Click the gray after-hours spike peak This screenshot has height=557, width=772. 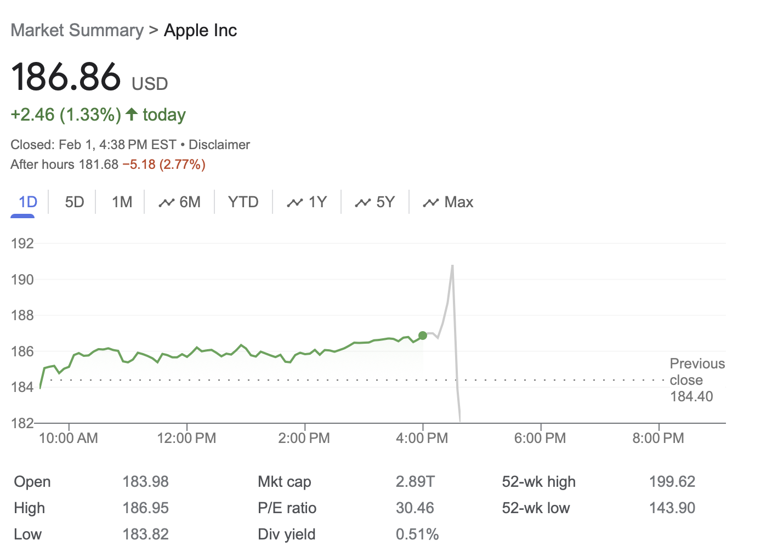point(452,266)
